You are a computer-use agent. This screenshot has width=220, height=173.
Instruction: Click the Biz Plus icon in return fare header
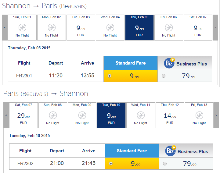point(171,151)
